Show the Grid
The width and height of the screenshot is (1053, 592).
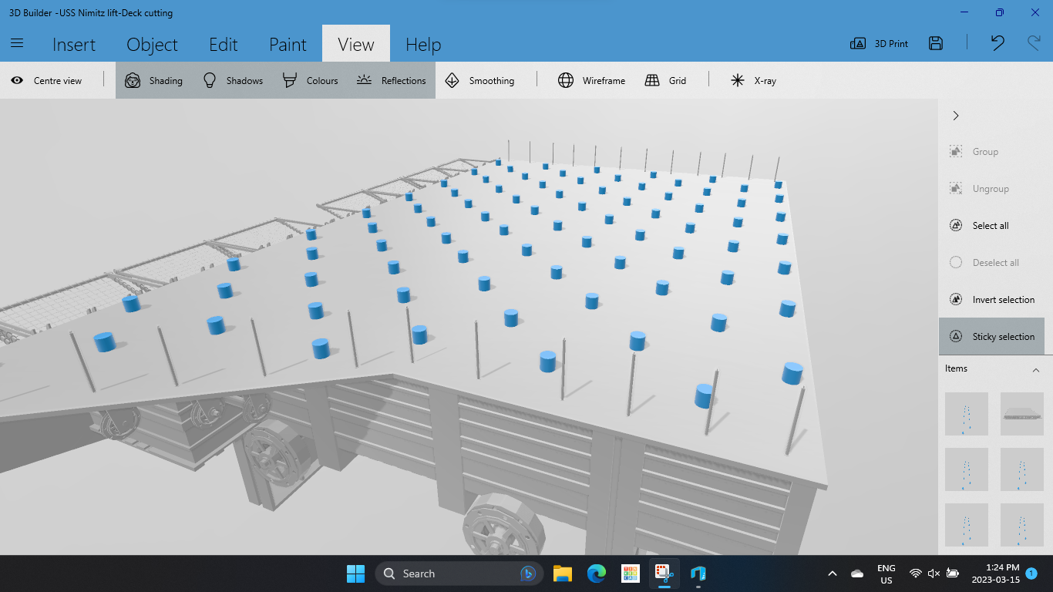click(666, 80)
